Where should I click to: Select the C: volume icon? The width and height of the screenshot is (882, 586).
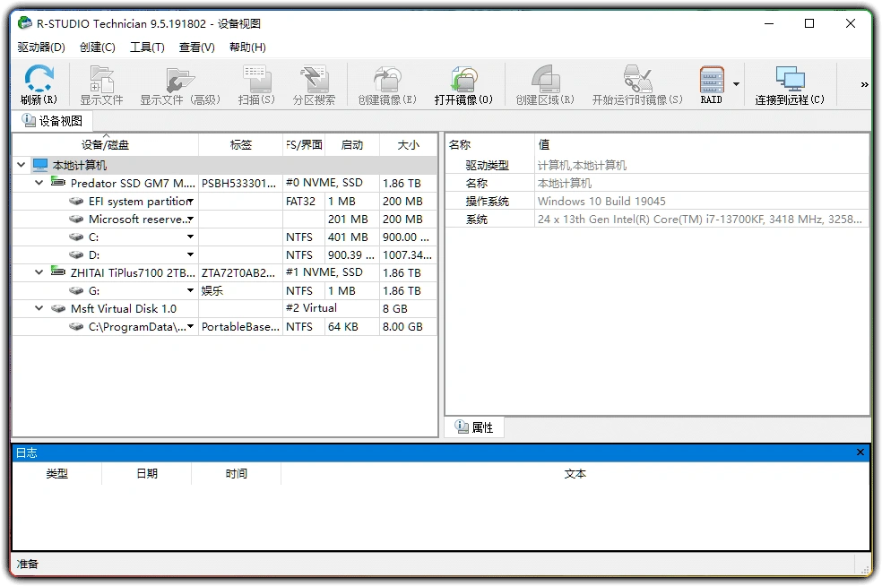(76, 237)
